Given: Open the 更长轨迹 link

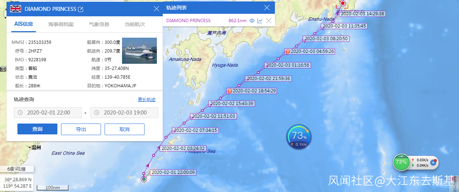Looking at the screenshot, I should (147, 100).
